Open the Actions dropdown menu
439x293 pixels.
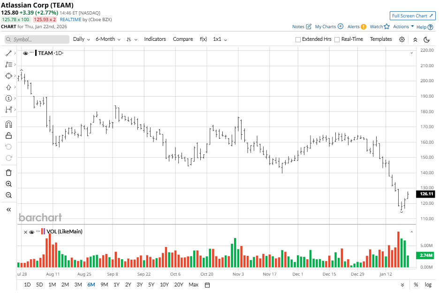tap(403, 26)
